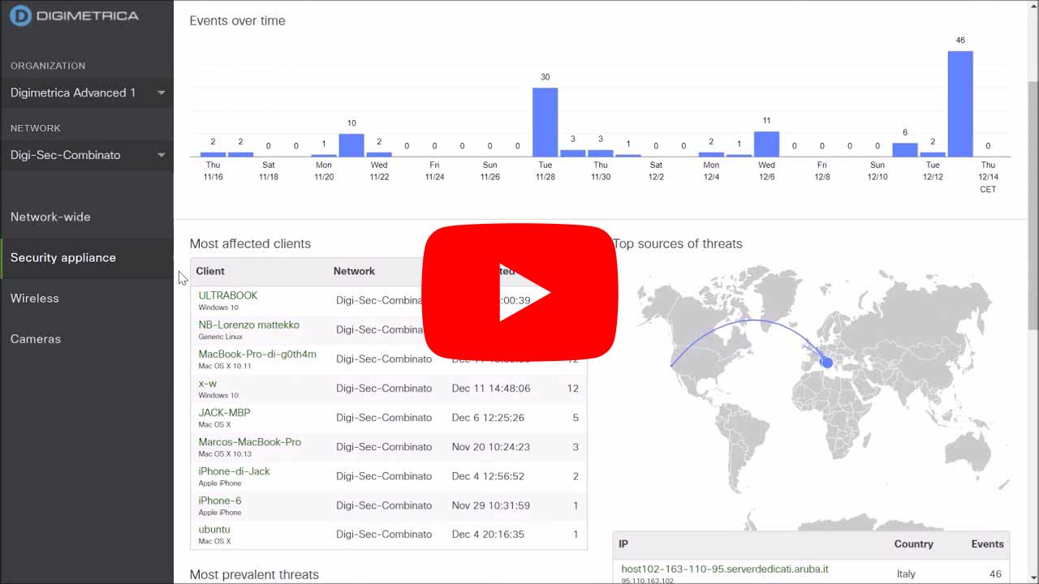Viewport: 1039px width, 584px height.
Task: Click the aruba.it threat source host link
Action: coord(725,569)
